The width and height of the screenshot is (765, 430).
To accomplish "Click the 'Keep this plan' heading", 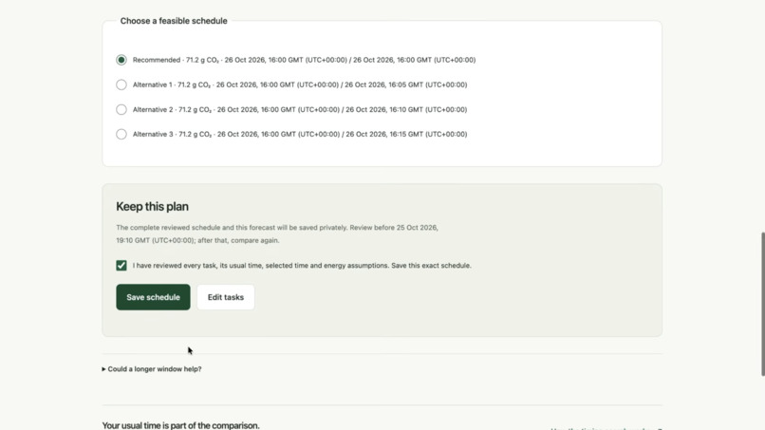I will point(152,207).
